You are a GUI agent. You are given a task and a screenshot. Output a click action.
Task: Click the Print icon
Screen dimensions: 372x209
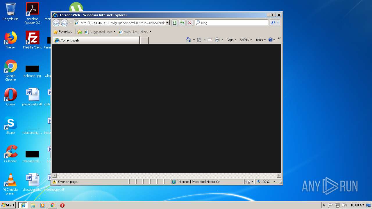click(217, 40)
